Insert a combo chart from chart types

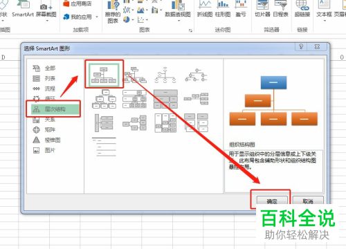[x=155, y=10]
